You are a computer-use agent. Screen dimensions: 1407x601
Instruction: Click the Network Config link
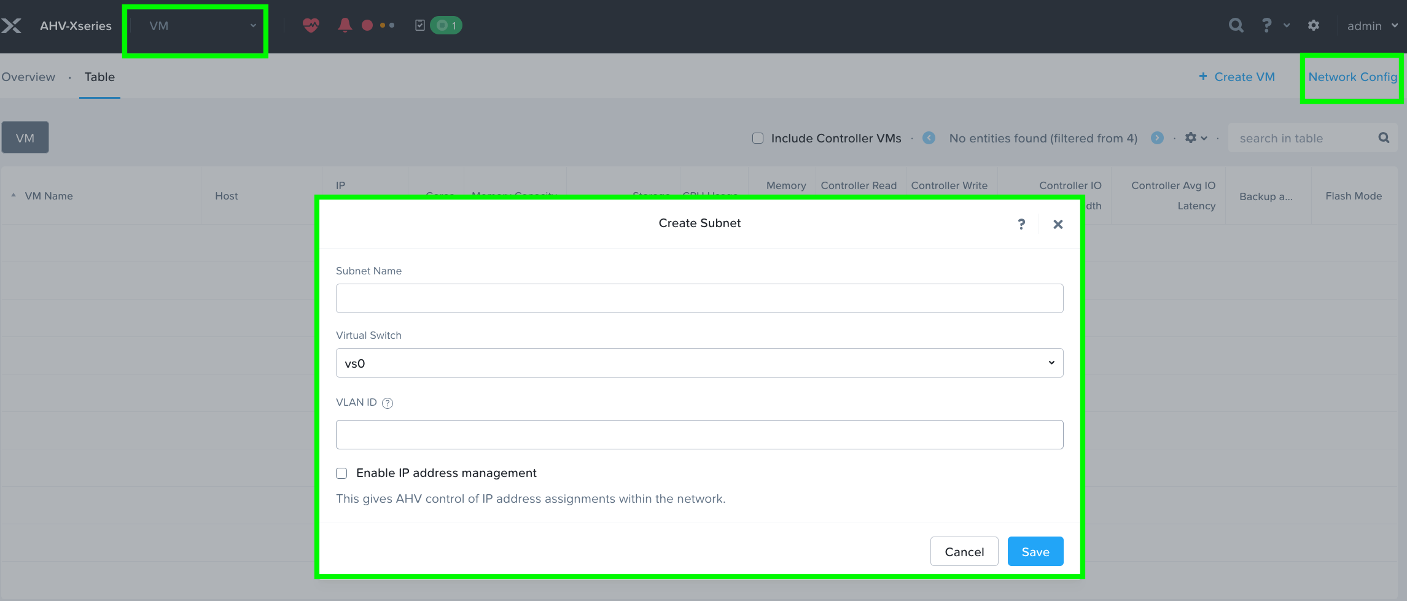(1352, 77)
